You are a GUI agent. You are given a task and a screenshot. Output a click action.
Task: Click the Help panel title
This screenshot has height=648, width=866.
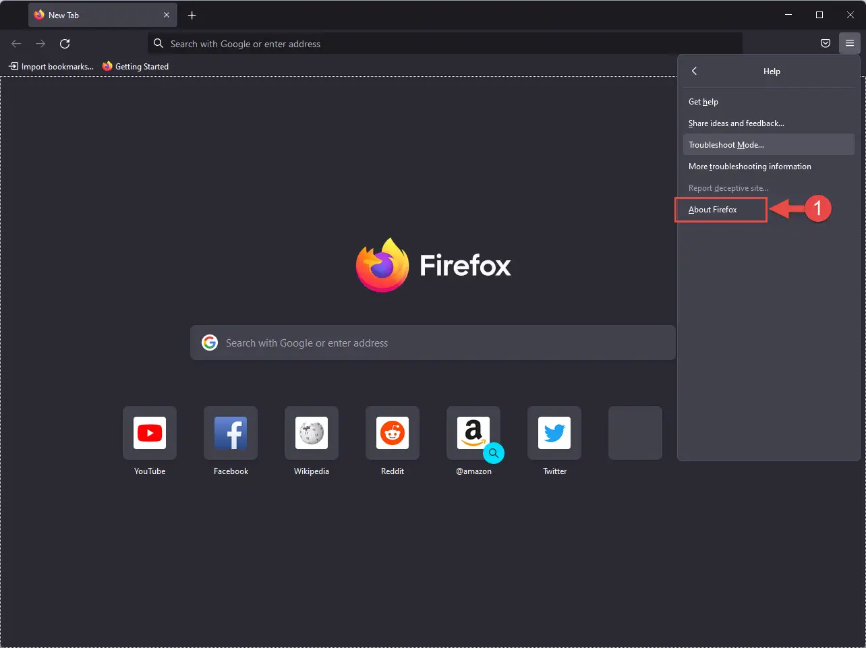pos(772,71)
